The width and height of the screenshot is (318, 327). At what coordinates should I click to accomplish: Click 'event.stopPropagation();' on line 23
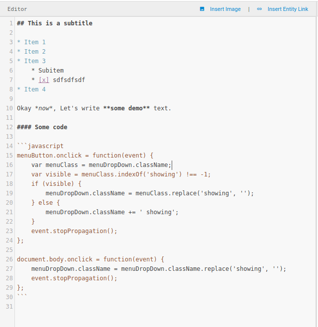point(74,231)
